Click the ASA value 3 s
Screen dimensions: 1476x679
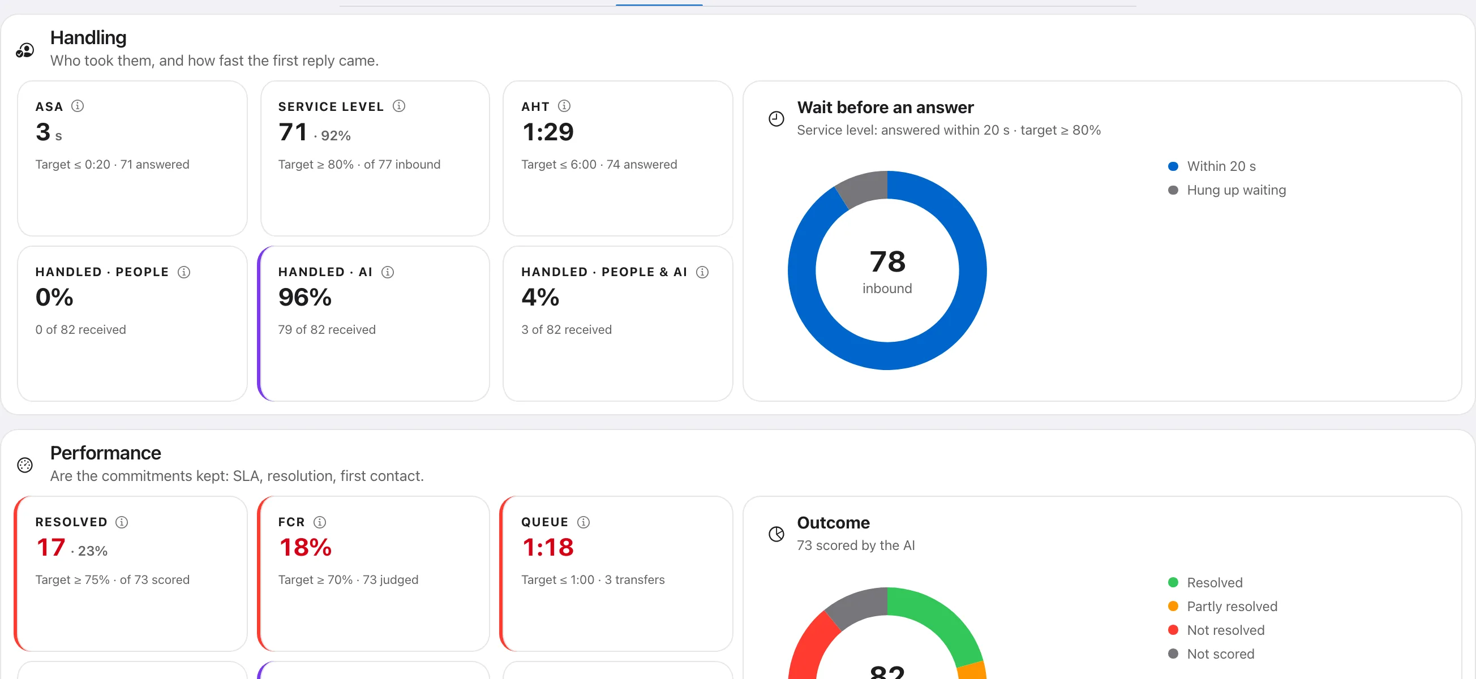[x=49, y=132]
